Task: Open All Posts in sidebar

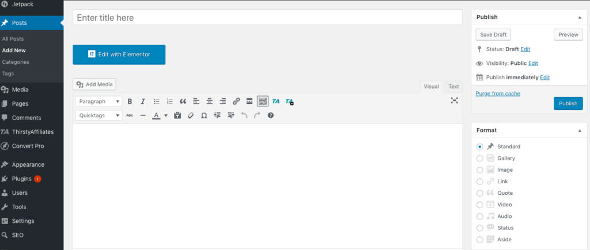Action: pyautogui.click(x=13, y=39)
